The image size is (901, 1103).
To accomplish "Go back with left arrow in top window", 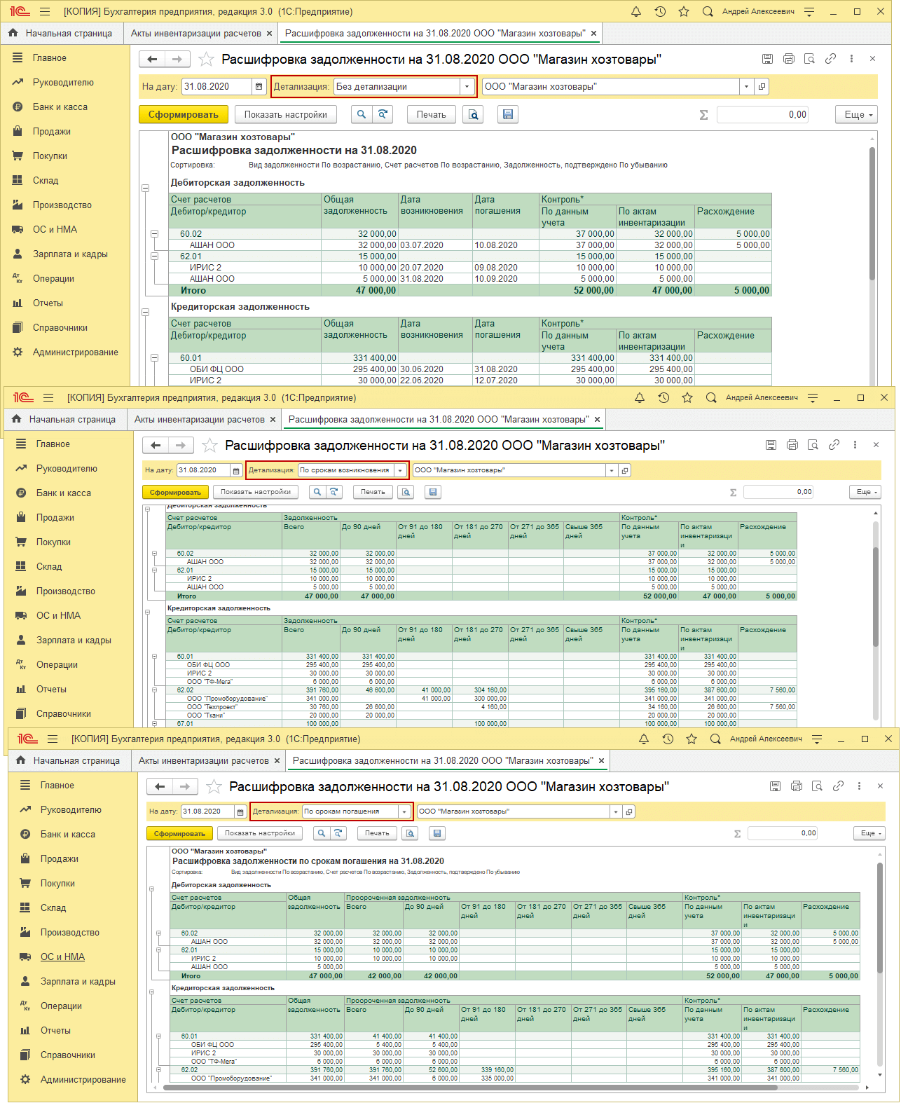I will 152,60.
